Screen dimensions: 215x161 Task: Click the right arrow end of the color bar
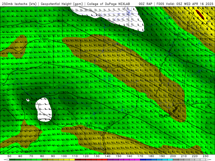(209, 160)
